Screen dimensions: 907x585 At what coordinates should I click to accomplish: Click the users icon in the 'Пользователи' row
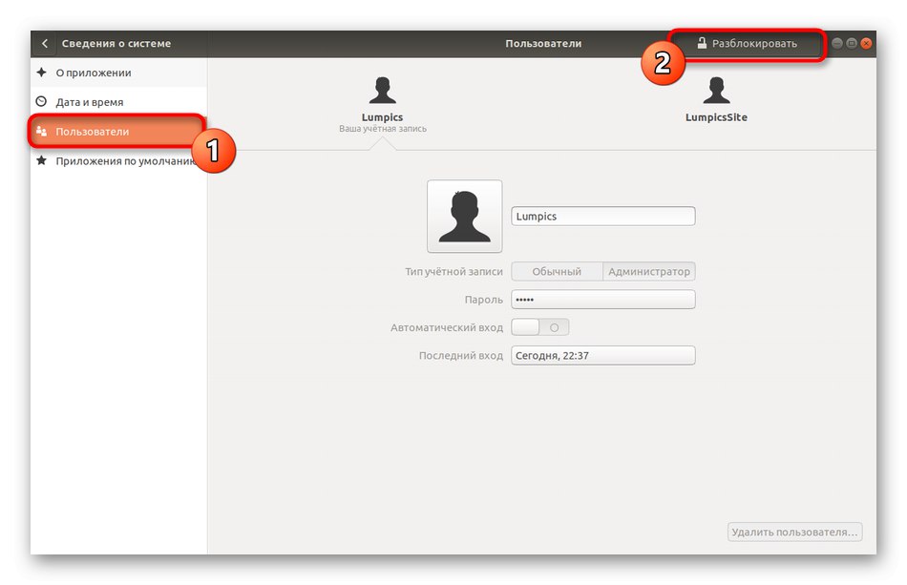(x=41, y=132)
